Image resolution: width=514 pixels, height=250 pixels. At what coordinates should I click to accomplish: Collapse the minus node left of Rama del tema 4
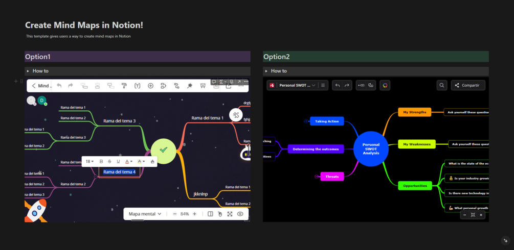96,177
